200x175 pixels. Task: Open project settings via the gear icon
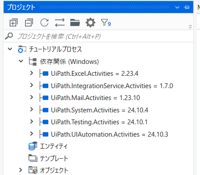click(91, 22)
